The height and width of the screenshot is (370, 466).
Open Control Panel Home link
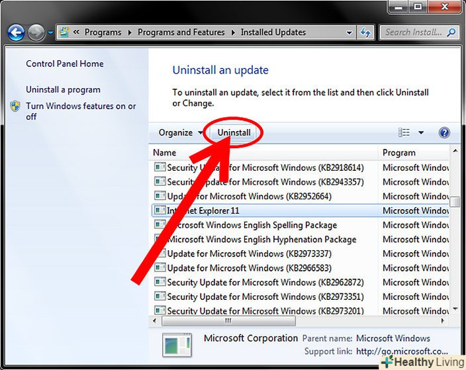click(x=65, y=64)
